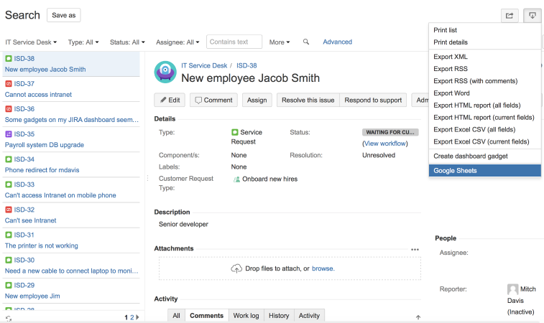This screenshot has height=323, width=544.
Task: Click the upload cloud icon in attachments
Action: coord(236,268)
